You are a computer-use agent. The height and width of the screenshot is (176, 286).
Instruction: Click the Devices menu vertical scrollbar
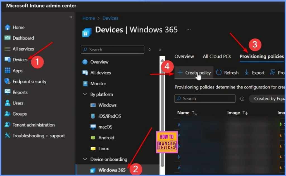click(x=162, y=115)
